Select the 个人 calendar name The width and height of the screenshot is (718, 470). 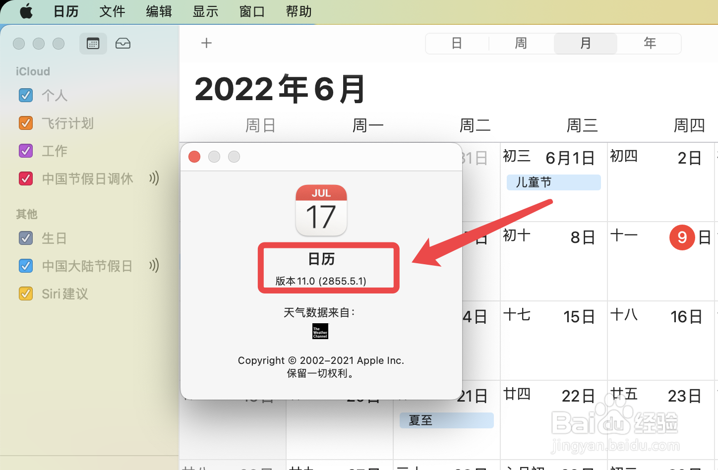(55, 95)
